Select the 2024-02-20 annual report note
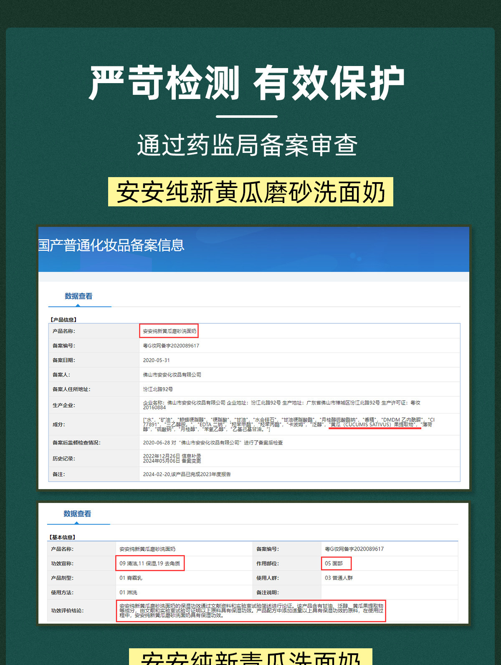 pyautogui.click(x=187, y=475)
